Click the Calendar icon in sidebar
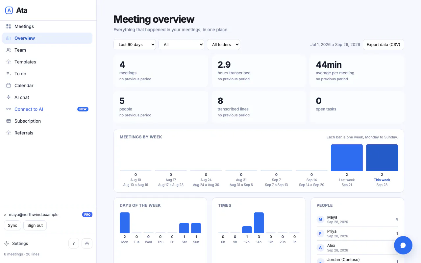 click(9, 85)
